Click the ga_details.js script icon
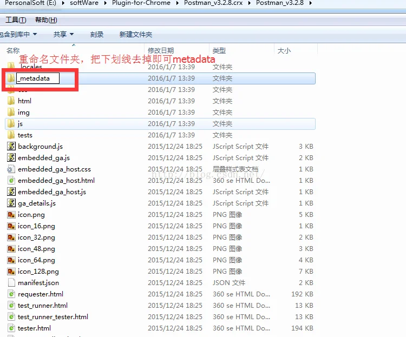Image resolution: width=406 pixels, height=337 pixels. (x=11, y=203)
